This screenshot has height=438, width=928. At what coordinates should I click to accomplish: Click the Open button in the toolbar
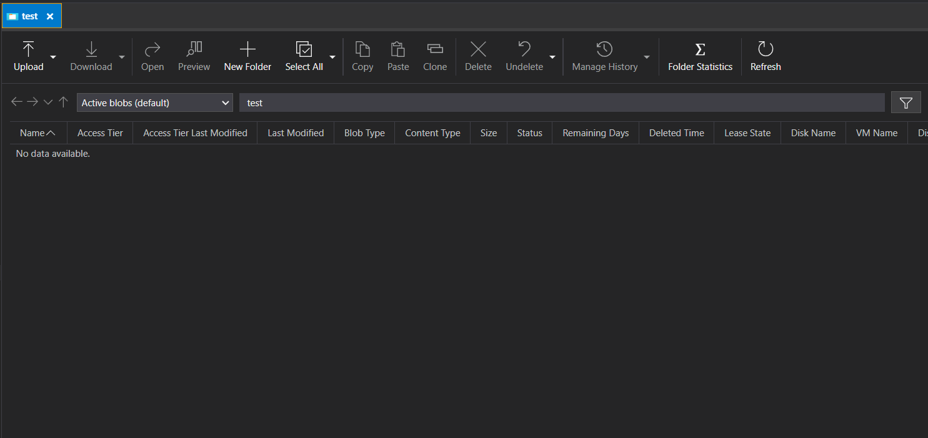152,56
